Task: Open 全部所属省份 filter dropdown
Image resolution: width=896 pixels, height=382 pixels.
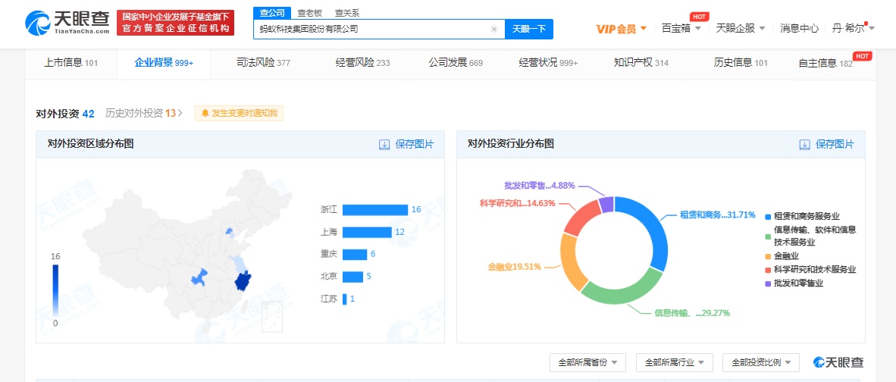Action: tap(588, 362)
